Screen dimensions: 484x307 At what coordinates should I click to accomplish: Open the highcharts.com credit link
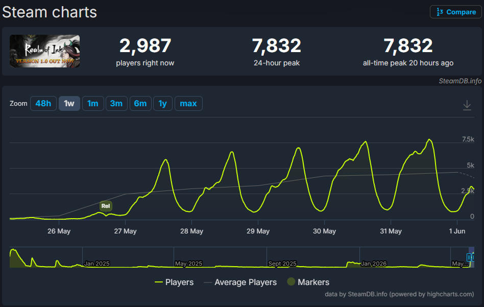coord(449,294)
